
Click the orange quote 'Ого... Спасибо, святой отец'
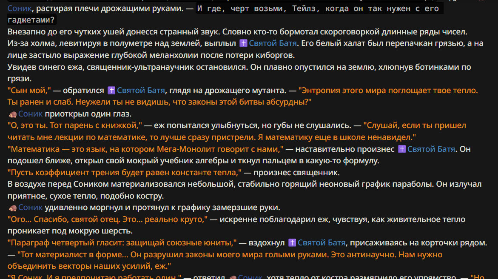coord(107,219)
